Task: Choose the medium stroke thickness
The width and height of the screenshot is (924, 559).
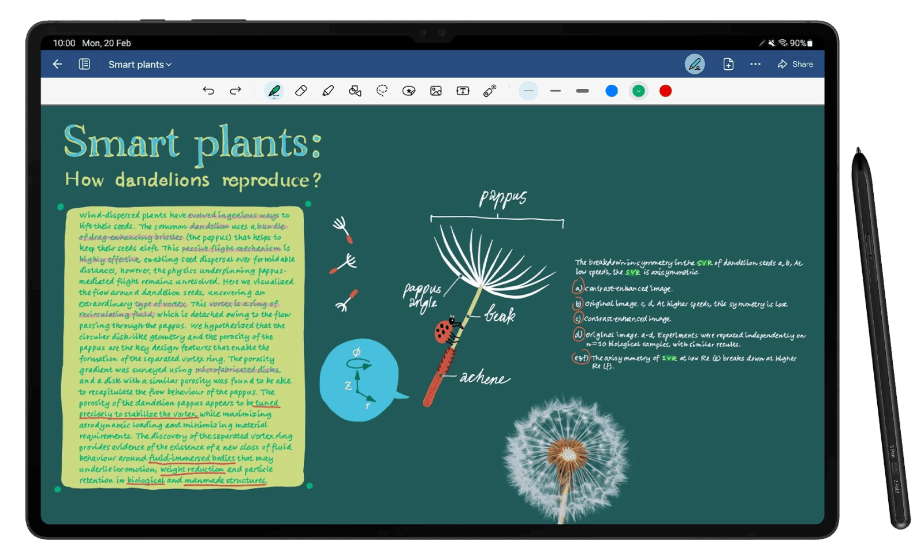Action: [556, 91]
